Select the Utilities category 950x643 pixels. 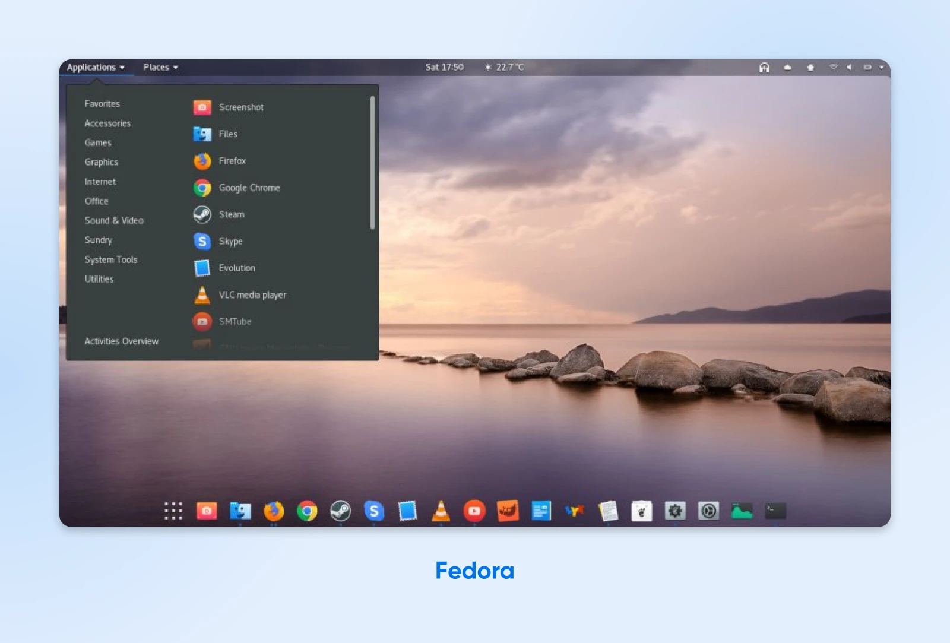[99, 279]
